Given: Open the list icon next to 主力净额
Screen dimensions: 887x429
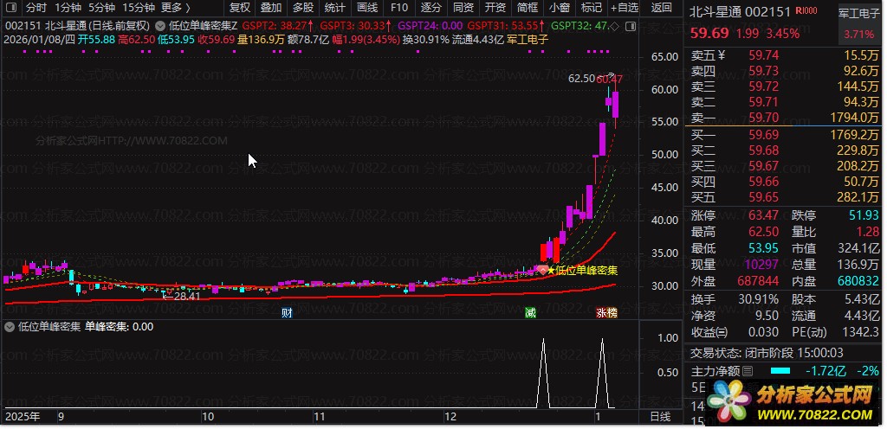Looking at the screenshot, I should click(x=748, y=371).
